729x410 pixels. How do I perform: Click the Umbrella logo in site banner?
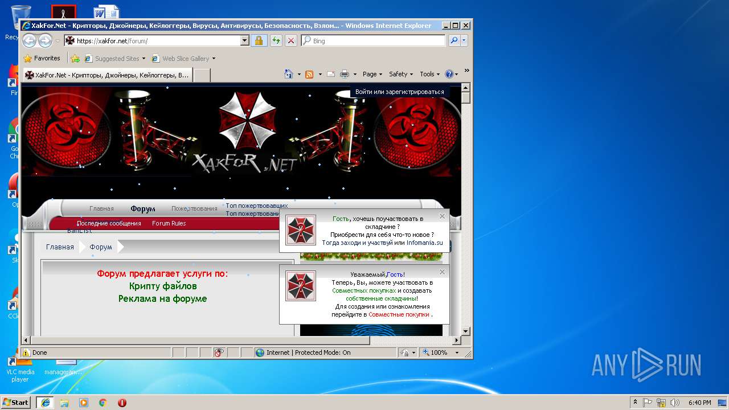[x=247, y=121]
